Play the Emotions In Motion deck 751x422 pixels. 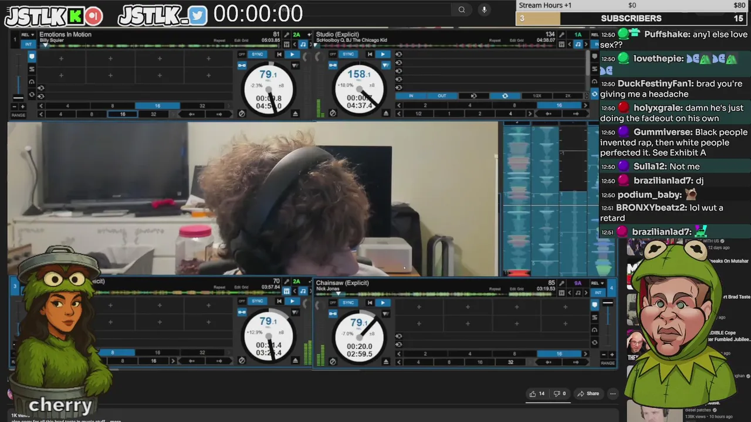click(x=292, y=55)
